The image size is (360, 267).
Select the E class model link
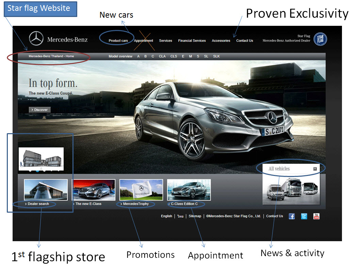(183, 56)
